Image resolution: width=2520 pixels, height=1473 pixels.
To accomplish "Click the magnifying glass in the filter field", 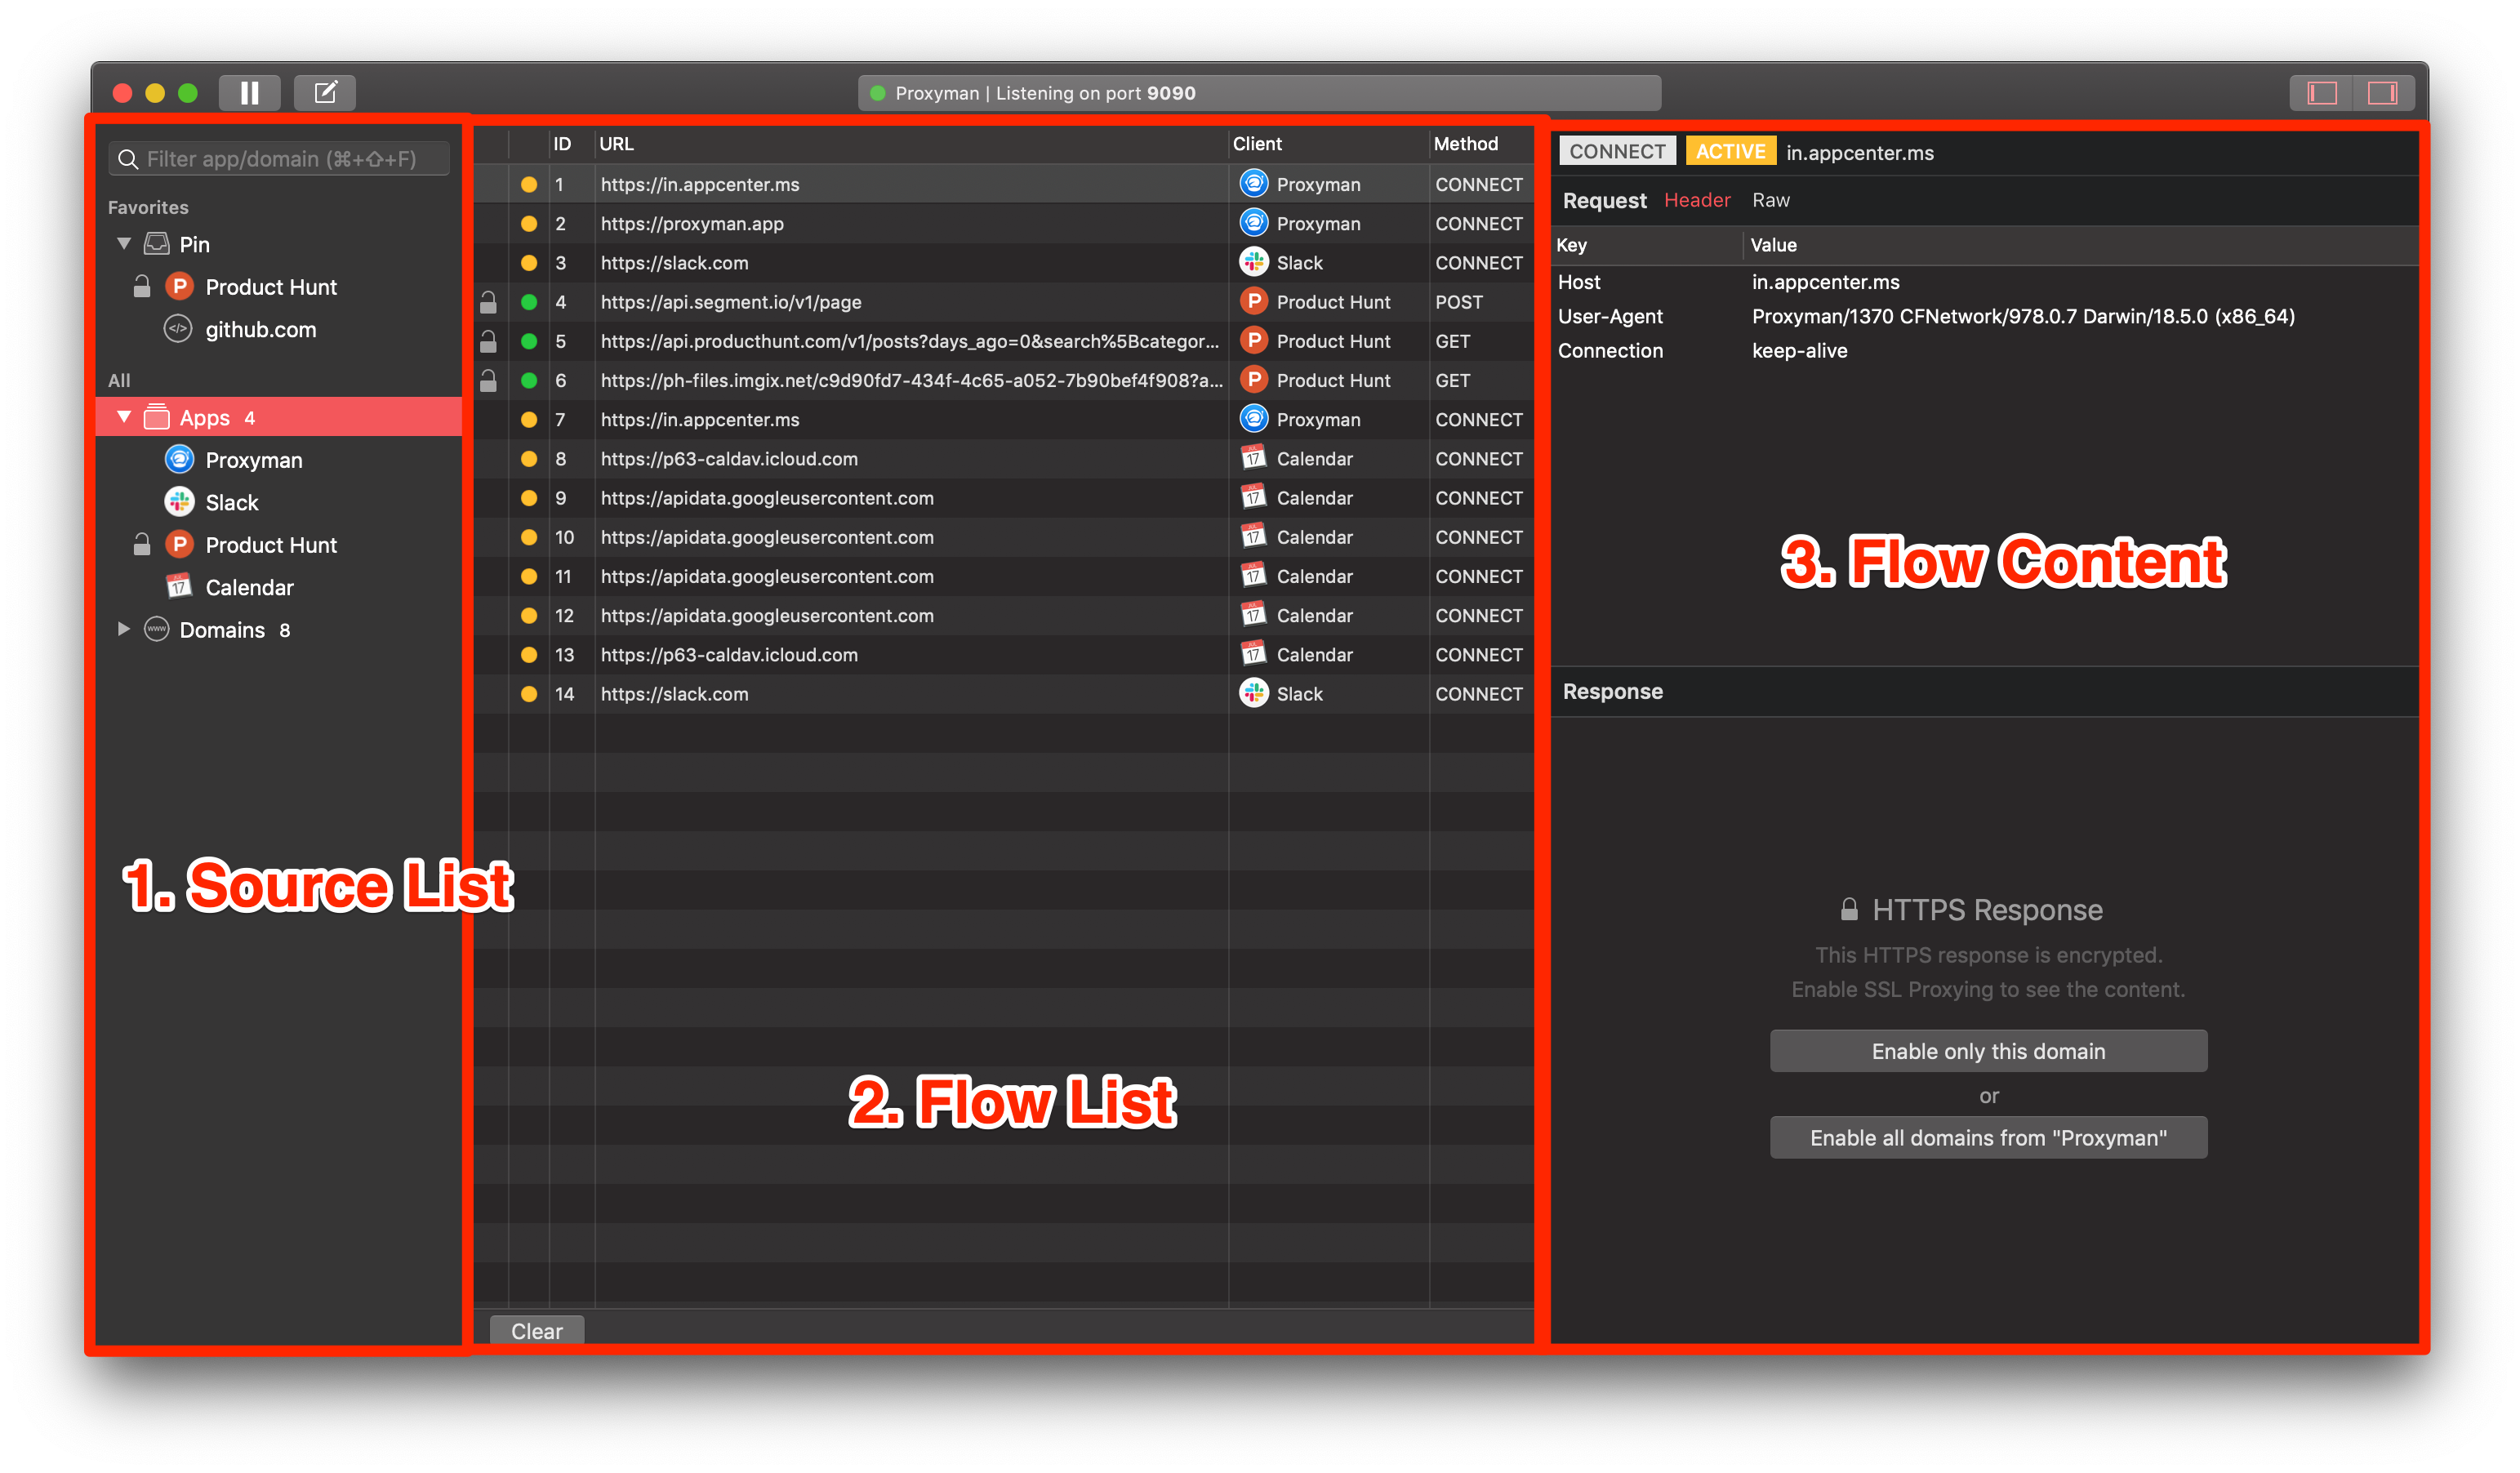I will coord(128,158).
